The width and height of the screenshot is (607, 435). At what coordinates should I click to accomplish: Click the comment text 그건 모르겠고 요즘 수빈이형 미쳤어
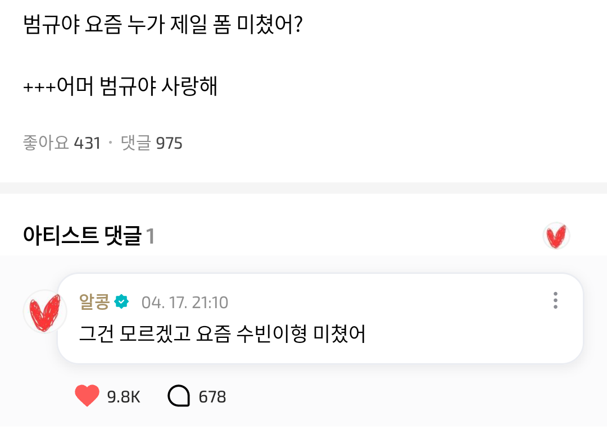[223, 335]
